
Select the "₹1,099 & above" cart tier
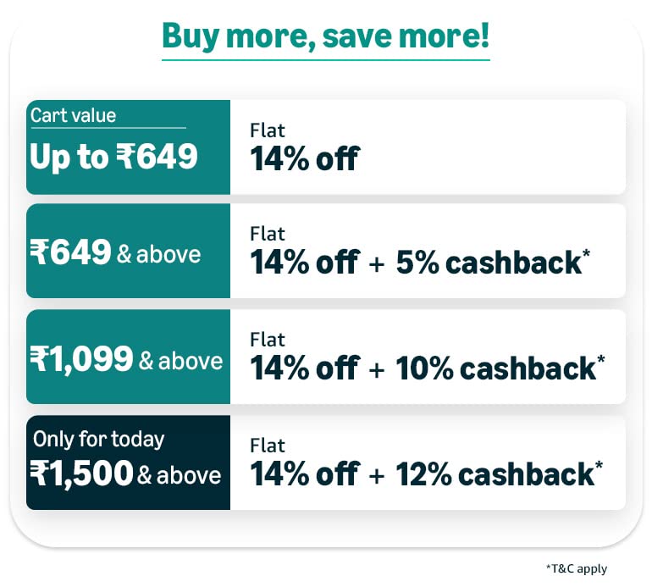[x=126, y=360]
